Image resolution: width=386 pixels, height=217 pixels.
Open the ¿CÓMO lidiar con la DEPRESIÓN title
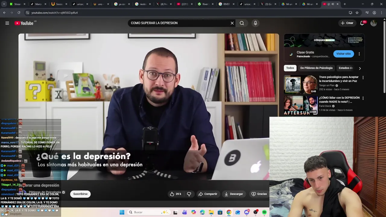(339, 100)
